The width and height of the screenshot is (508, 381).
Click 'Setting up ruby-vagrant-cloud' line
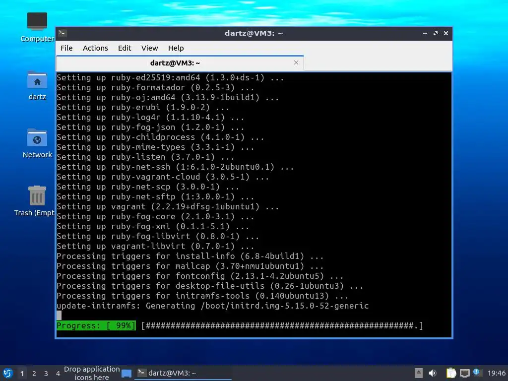(x=163, y=177)
